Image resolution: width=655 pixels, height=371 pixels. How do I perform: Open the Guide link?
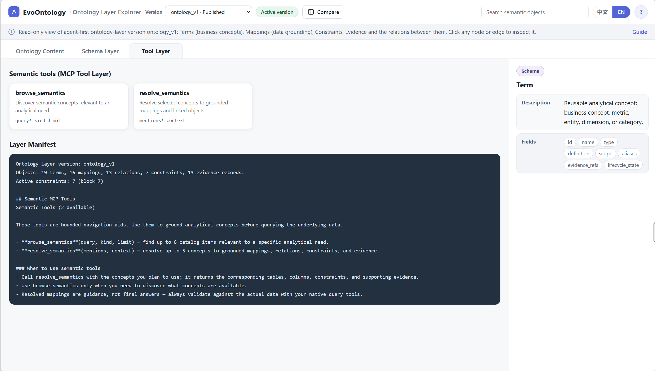639,32
